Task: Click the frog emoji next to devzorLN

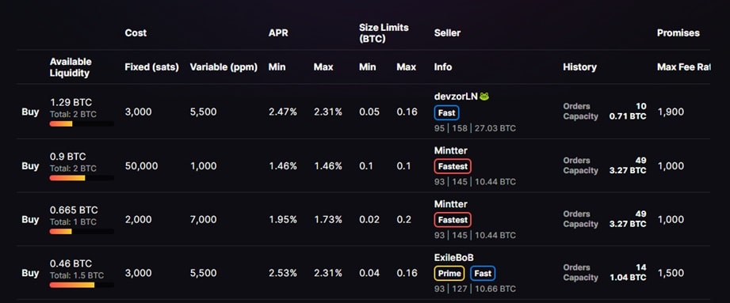Action: pos(484,97)
